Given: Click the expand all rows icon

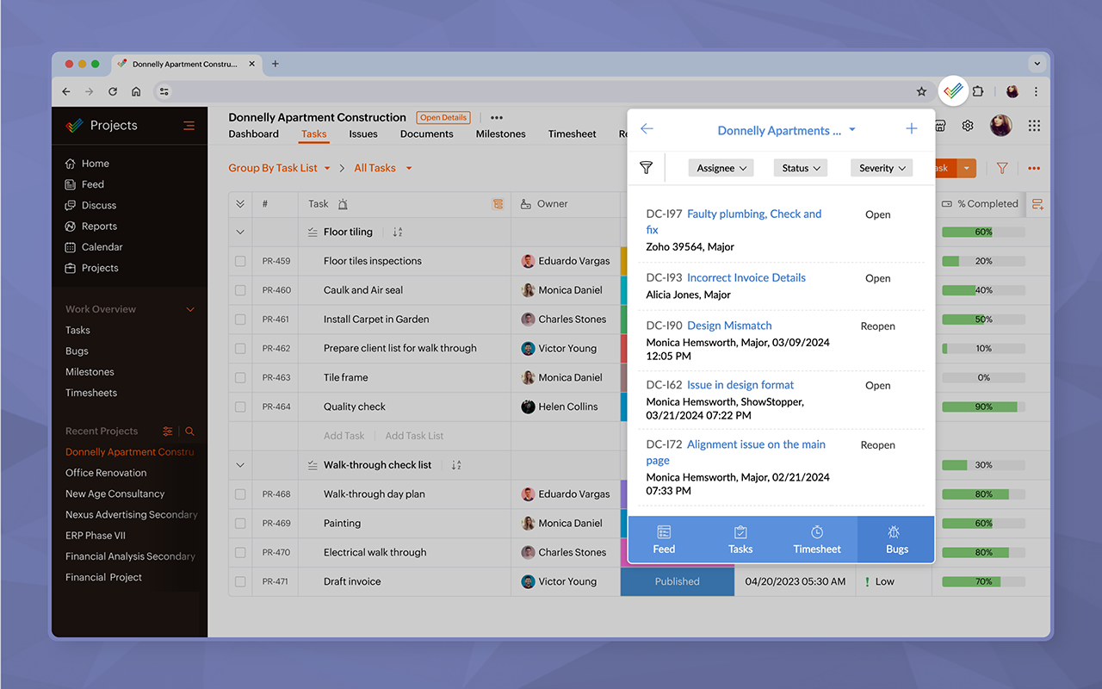Looking at the screenshot, I should (x=240, y=204).
